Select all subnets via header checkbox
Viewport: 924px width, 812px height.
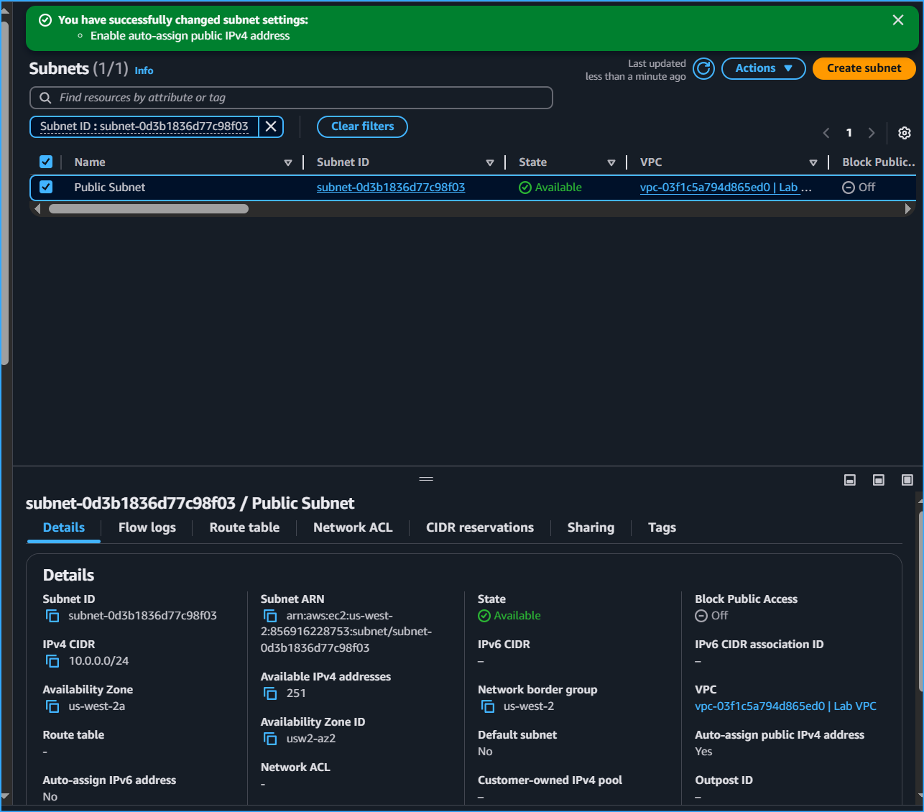46,162
